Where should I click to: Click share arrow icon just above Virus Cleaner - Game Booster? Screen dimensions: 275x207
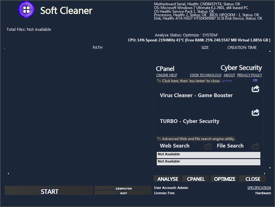click(255, 89)
